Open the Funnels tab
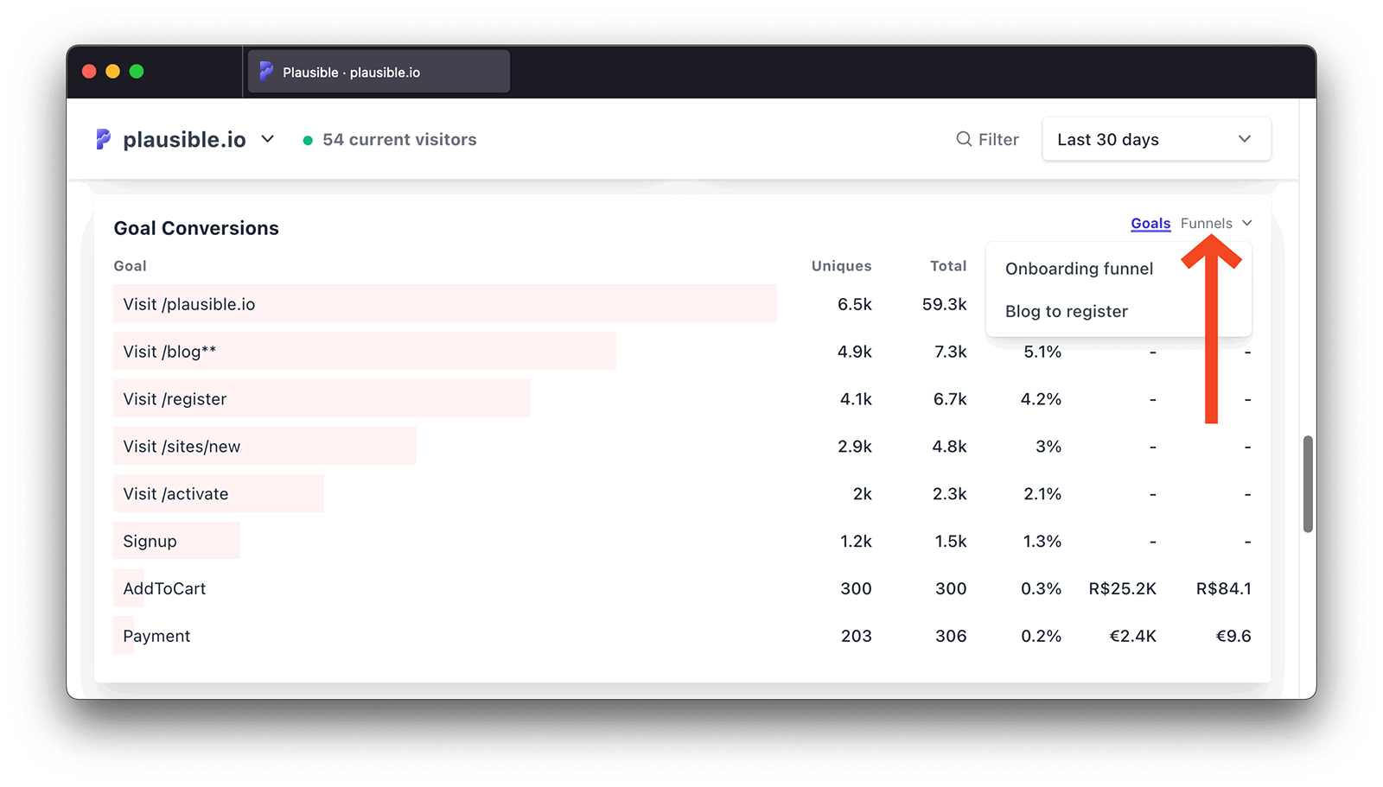 pos(1206,224)
